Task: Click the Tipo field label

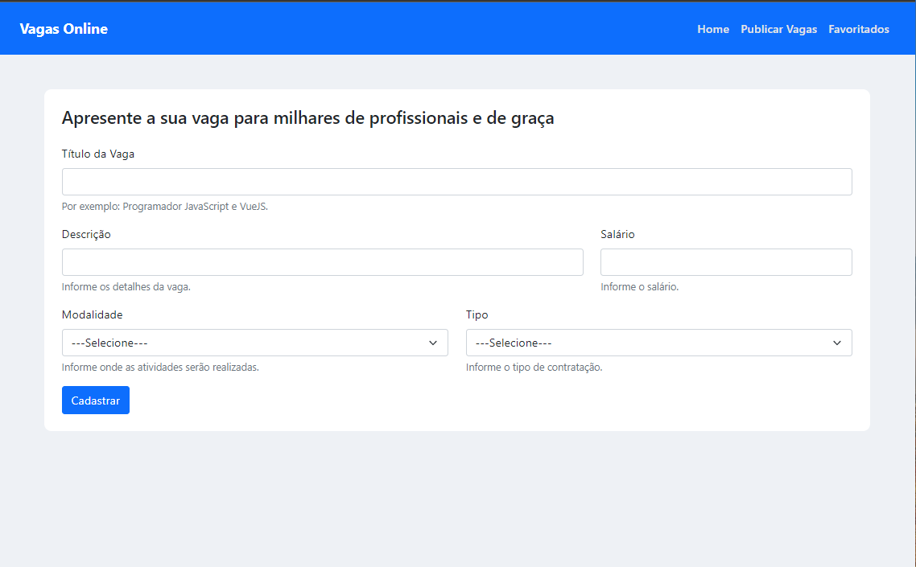Action: click(477, 314)
